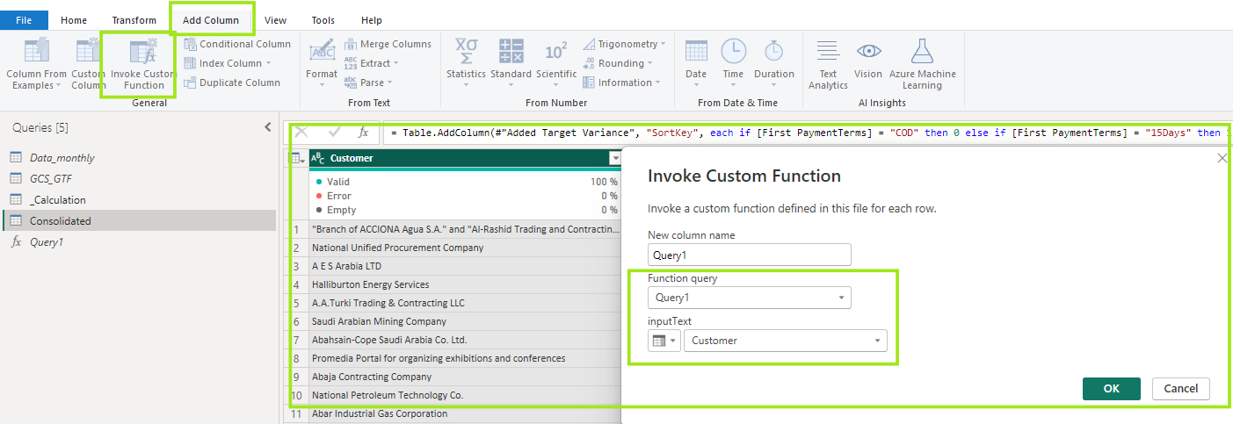Click New column name field

750,255
